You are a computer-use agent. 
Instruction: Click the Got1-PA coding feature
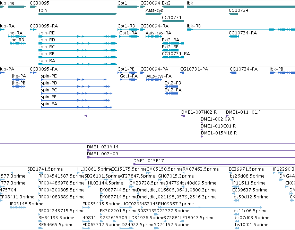[x=128, y=80]
